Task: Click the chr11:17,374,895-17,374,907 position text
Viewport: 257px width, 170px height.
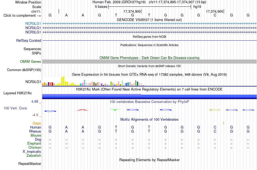Action: (x=177, y=2)
